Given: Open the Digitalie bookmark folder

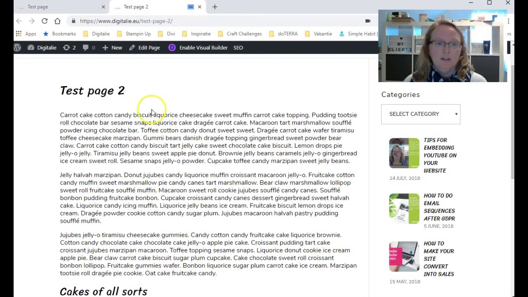Looking at the screenshot, I should point(96,34).
